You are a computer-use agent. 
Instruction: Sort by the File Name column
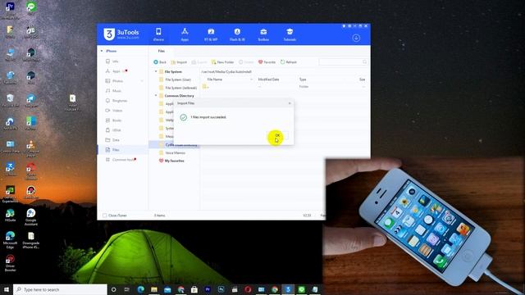(x=215, y=79)
